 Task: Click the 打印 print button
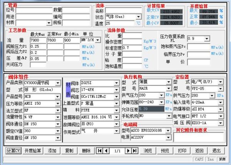182,151
